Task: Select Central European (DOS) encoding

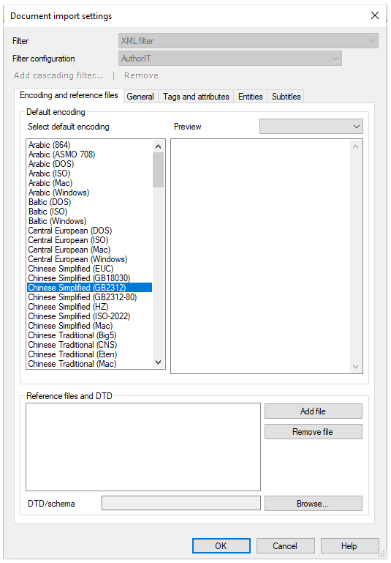Action: pyautogui.click(x=90, y=231)
